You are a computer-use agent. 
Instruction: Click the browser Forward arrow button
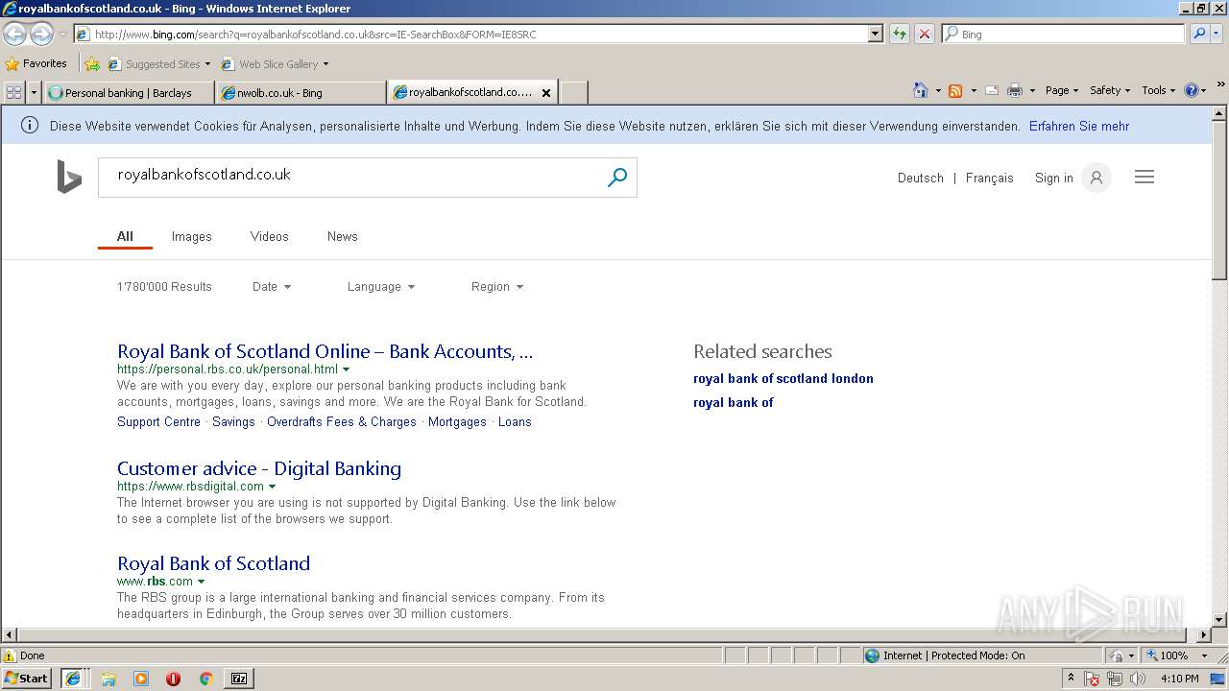pos(41,35)
